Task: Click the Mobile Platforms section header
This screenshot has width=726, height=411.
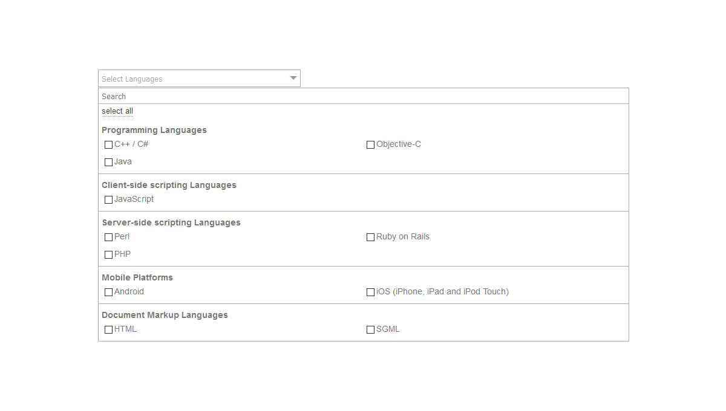Action: pos(137,277)
